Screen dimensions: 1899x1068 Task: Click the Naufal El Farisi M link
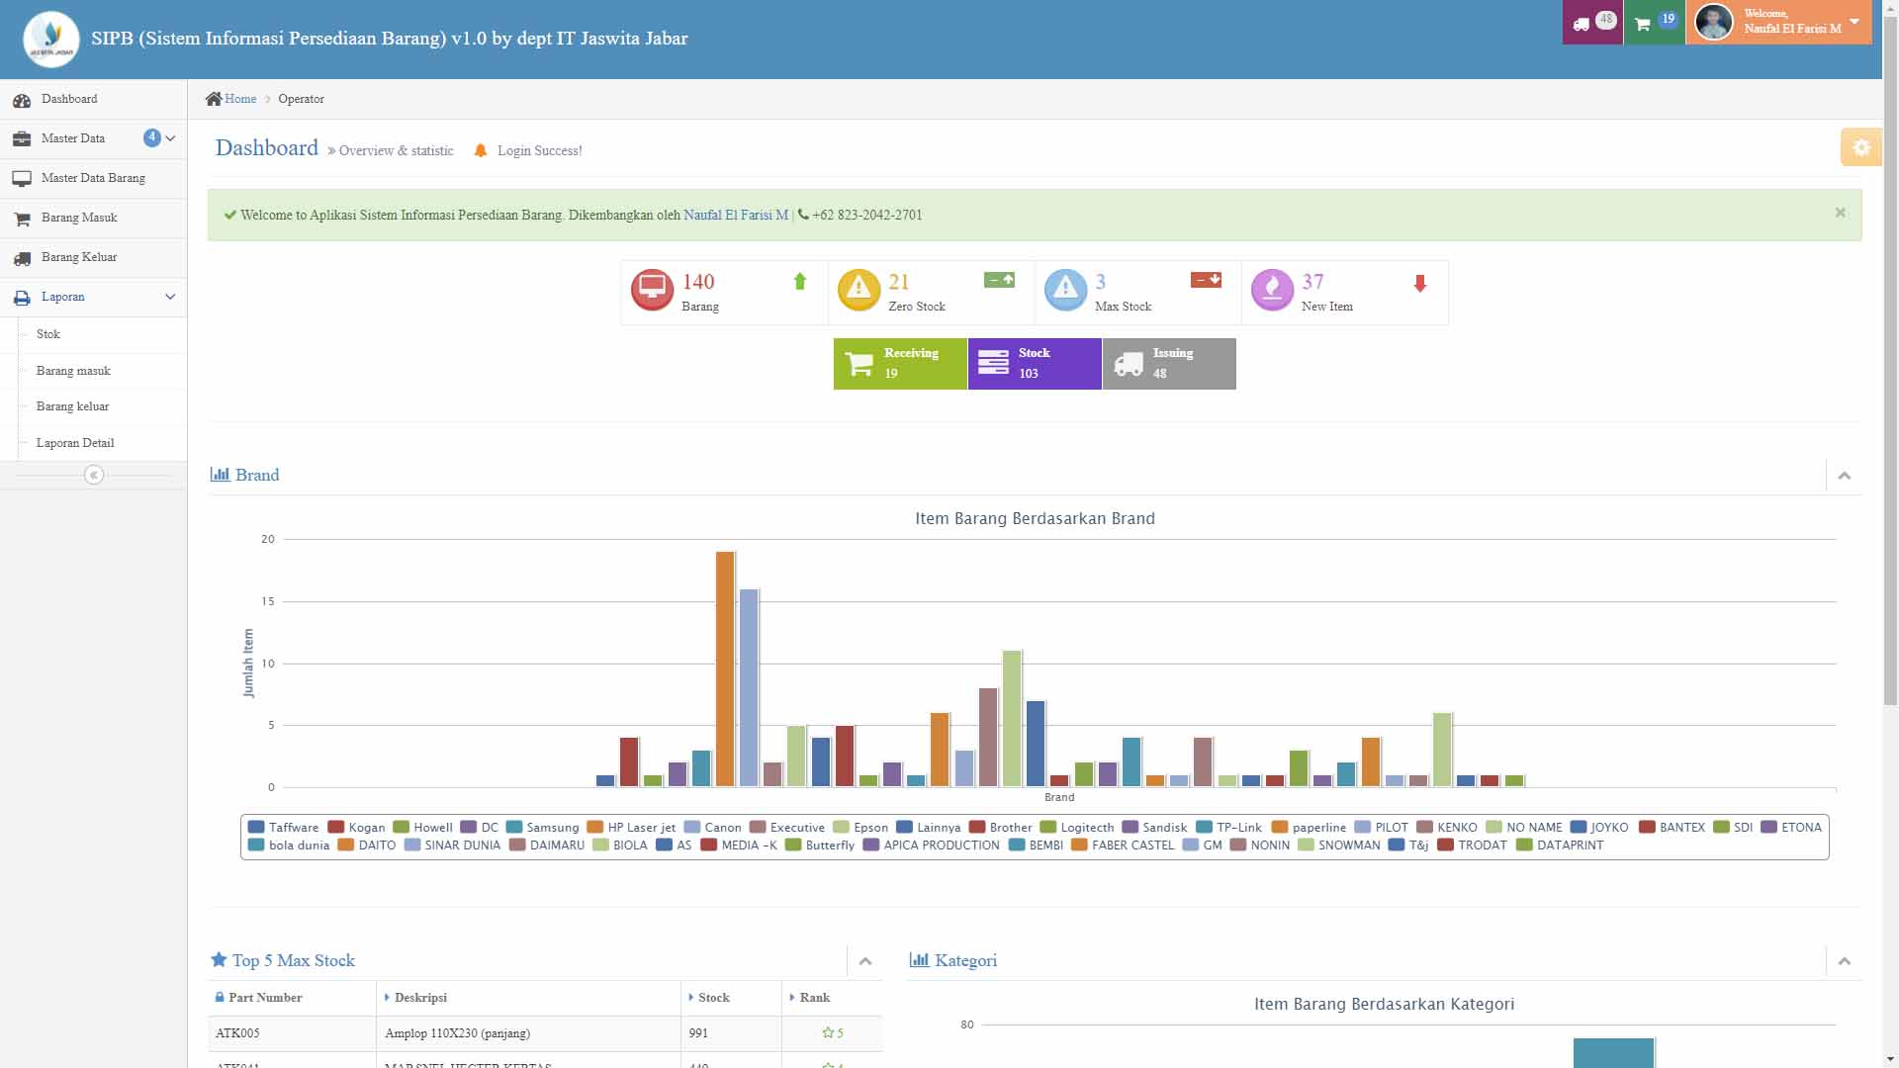coord(735,215)
